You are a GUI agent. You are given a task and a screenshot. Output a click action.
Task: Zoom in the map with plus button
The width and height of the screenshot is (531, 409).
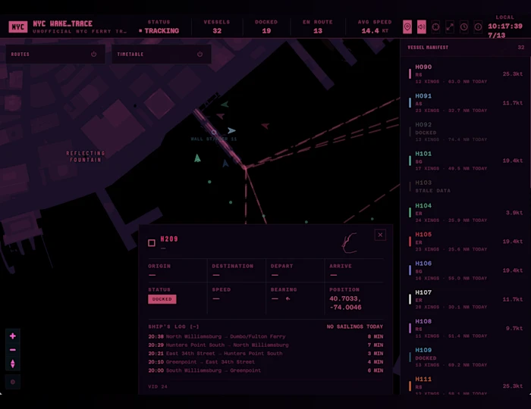tap(13, 336)
